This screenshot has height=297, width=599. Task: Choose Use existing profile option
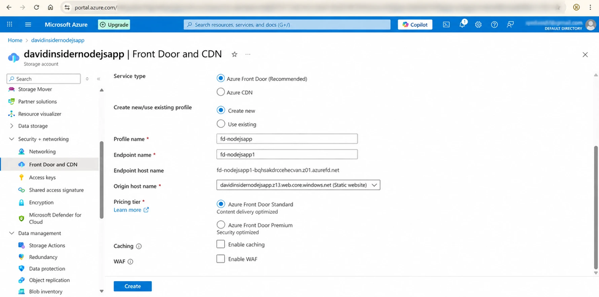click(x=221, y=124)
